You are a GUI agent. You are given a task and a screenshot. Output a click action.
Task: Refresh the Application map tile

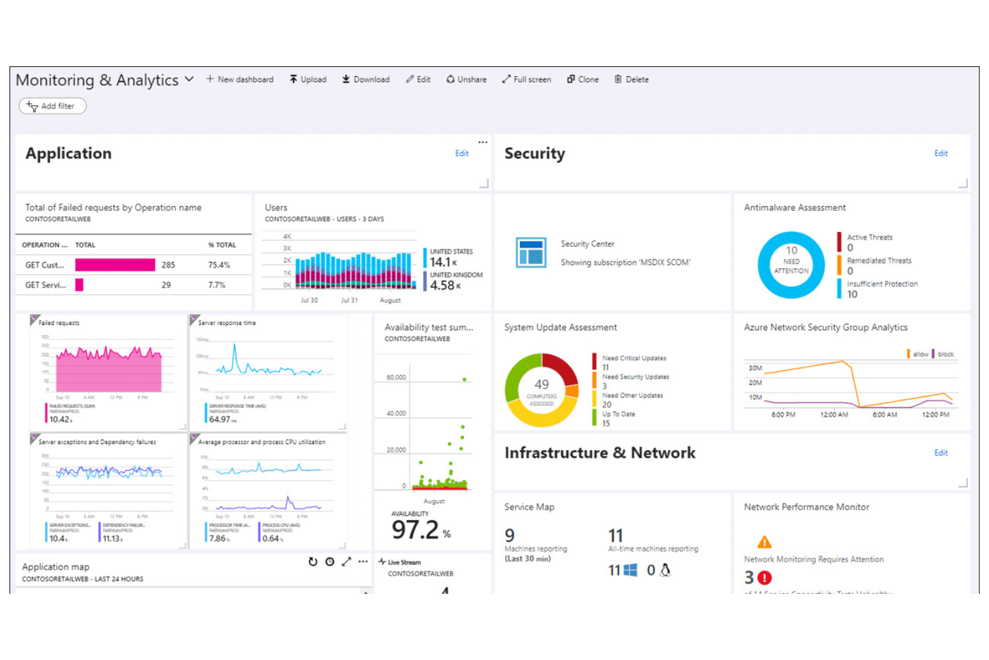tap(313, 562)
